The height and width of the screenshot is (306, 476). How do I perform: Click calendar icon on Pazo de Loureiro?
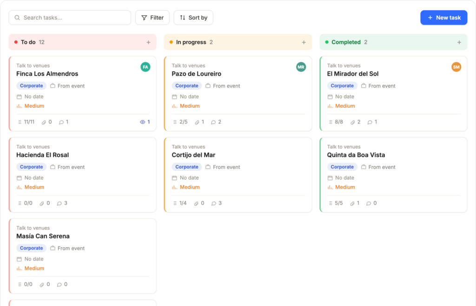pyautogui.click(x=175, y=97)
